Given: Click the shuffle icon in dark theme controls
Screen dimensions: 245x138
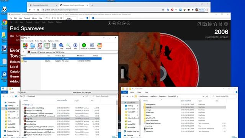Looking at the screenshot, I should point(129,23).
